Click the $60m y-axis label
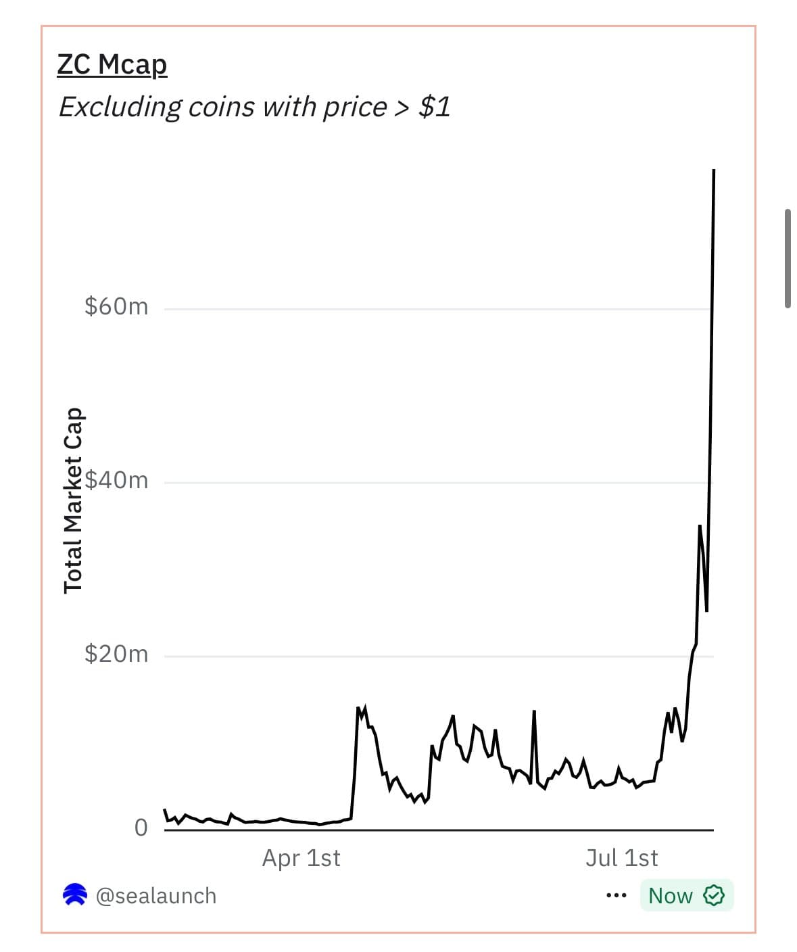This screenshot has height=952, width=797. tap(116, 306)
